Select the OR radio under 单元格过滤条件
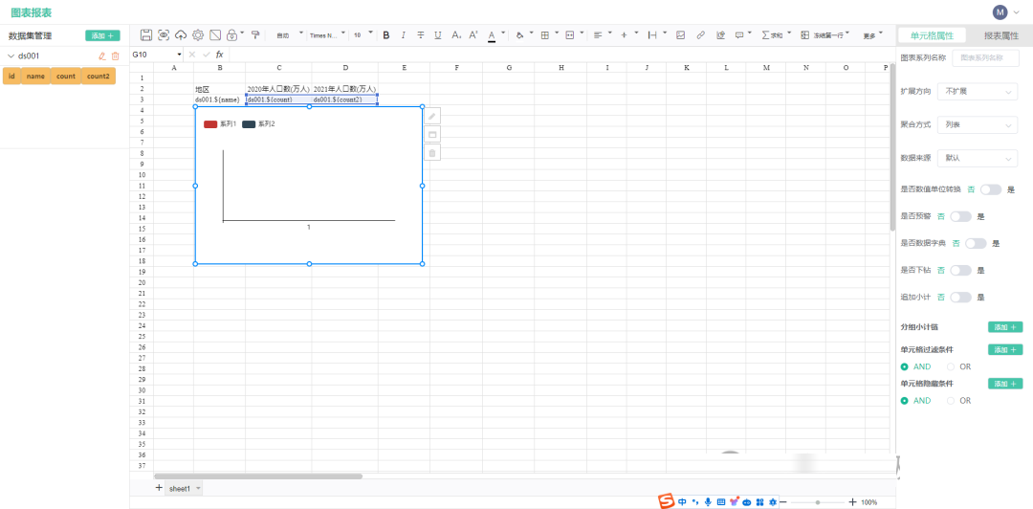This screenshot has width=1033, height=509. click(952, 366)
